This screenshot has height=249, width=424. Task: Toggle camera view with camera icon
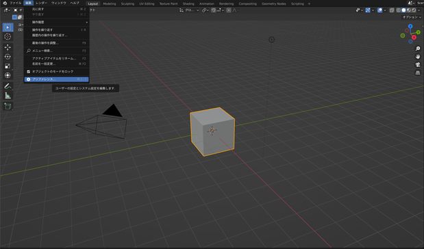click(x=418, y=65)
